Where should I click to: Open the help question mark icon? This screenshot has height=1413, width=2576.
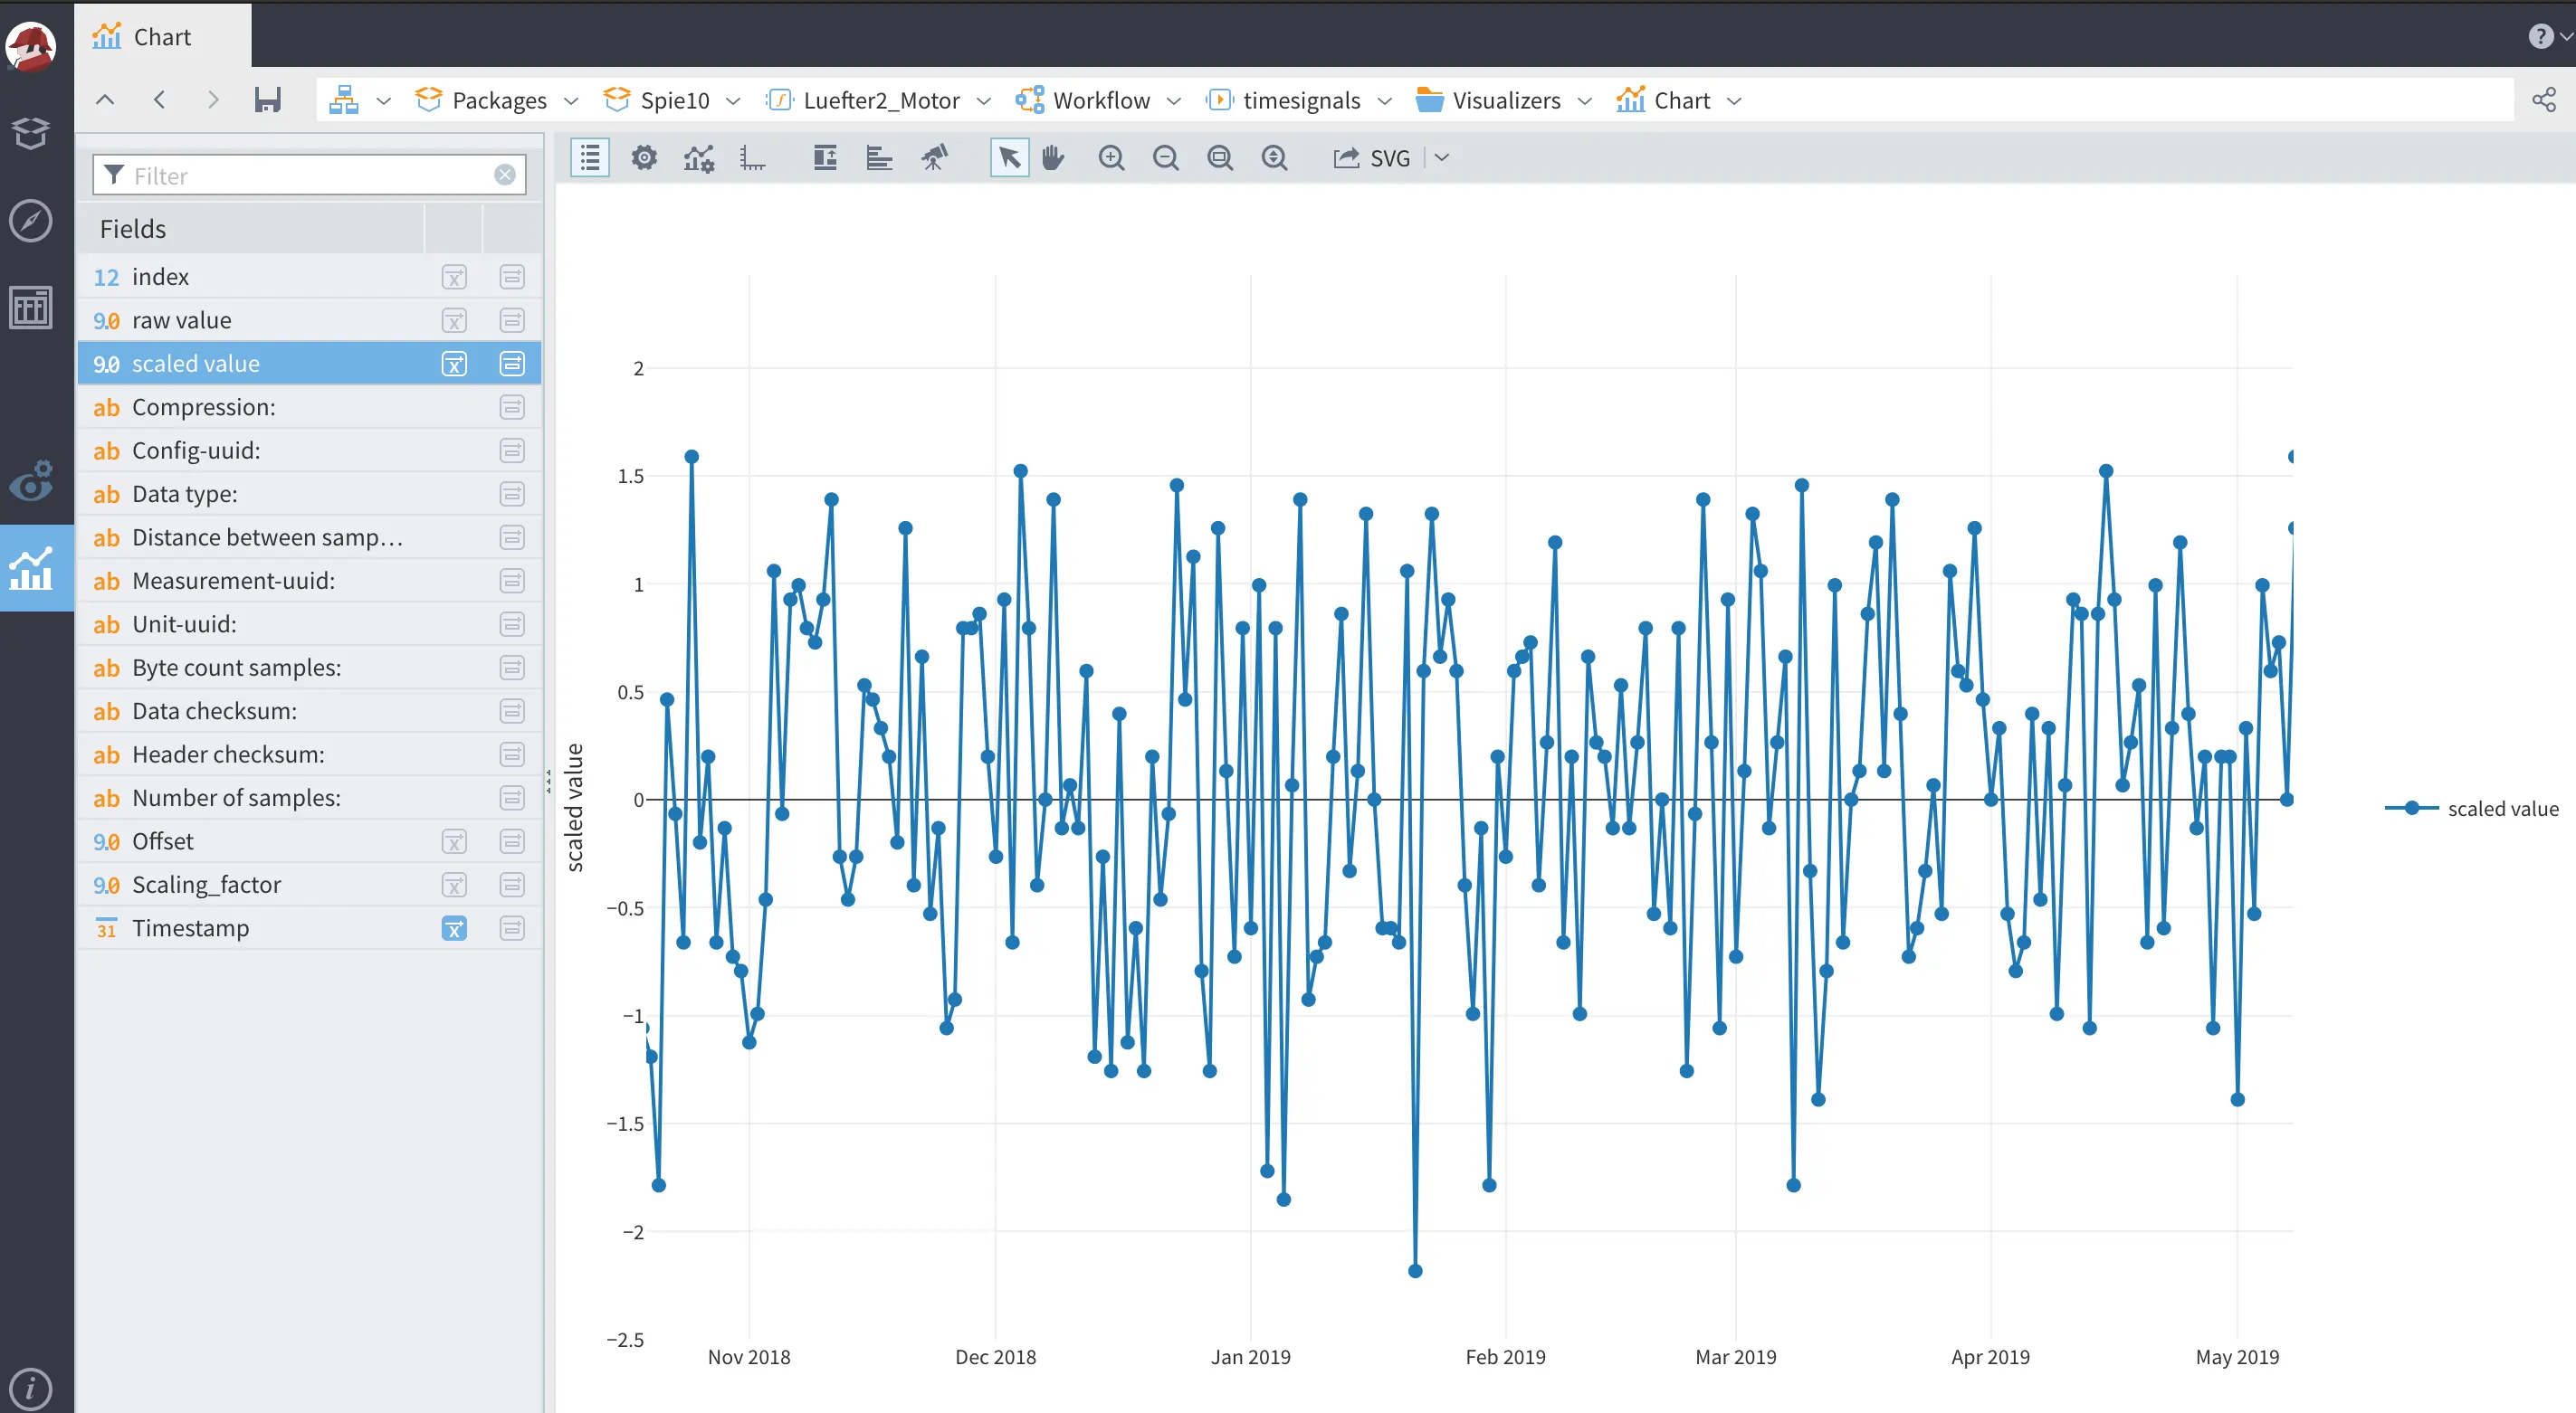point(2540,37)
